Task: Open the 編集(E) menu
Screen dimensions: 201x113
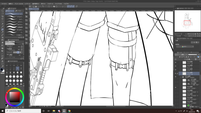Action: 11,4
